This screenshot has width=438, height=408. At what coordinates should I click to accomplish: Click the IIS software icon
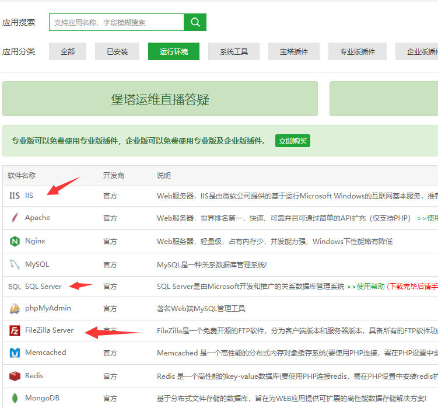(x=15, y=196)
